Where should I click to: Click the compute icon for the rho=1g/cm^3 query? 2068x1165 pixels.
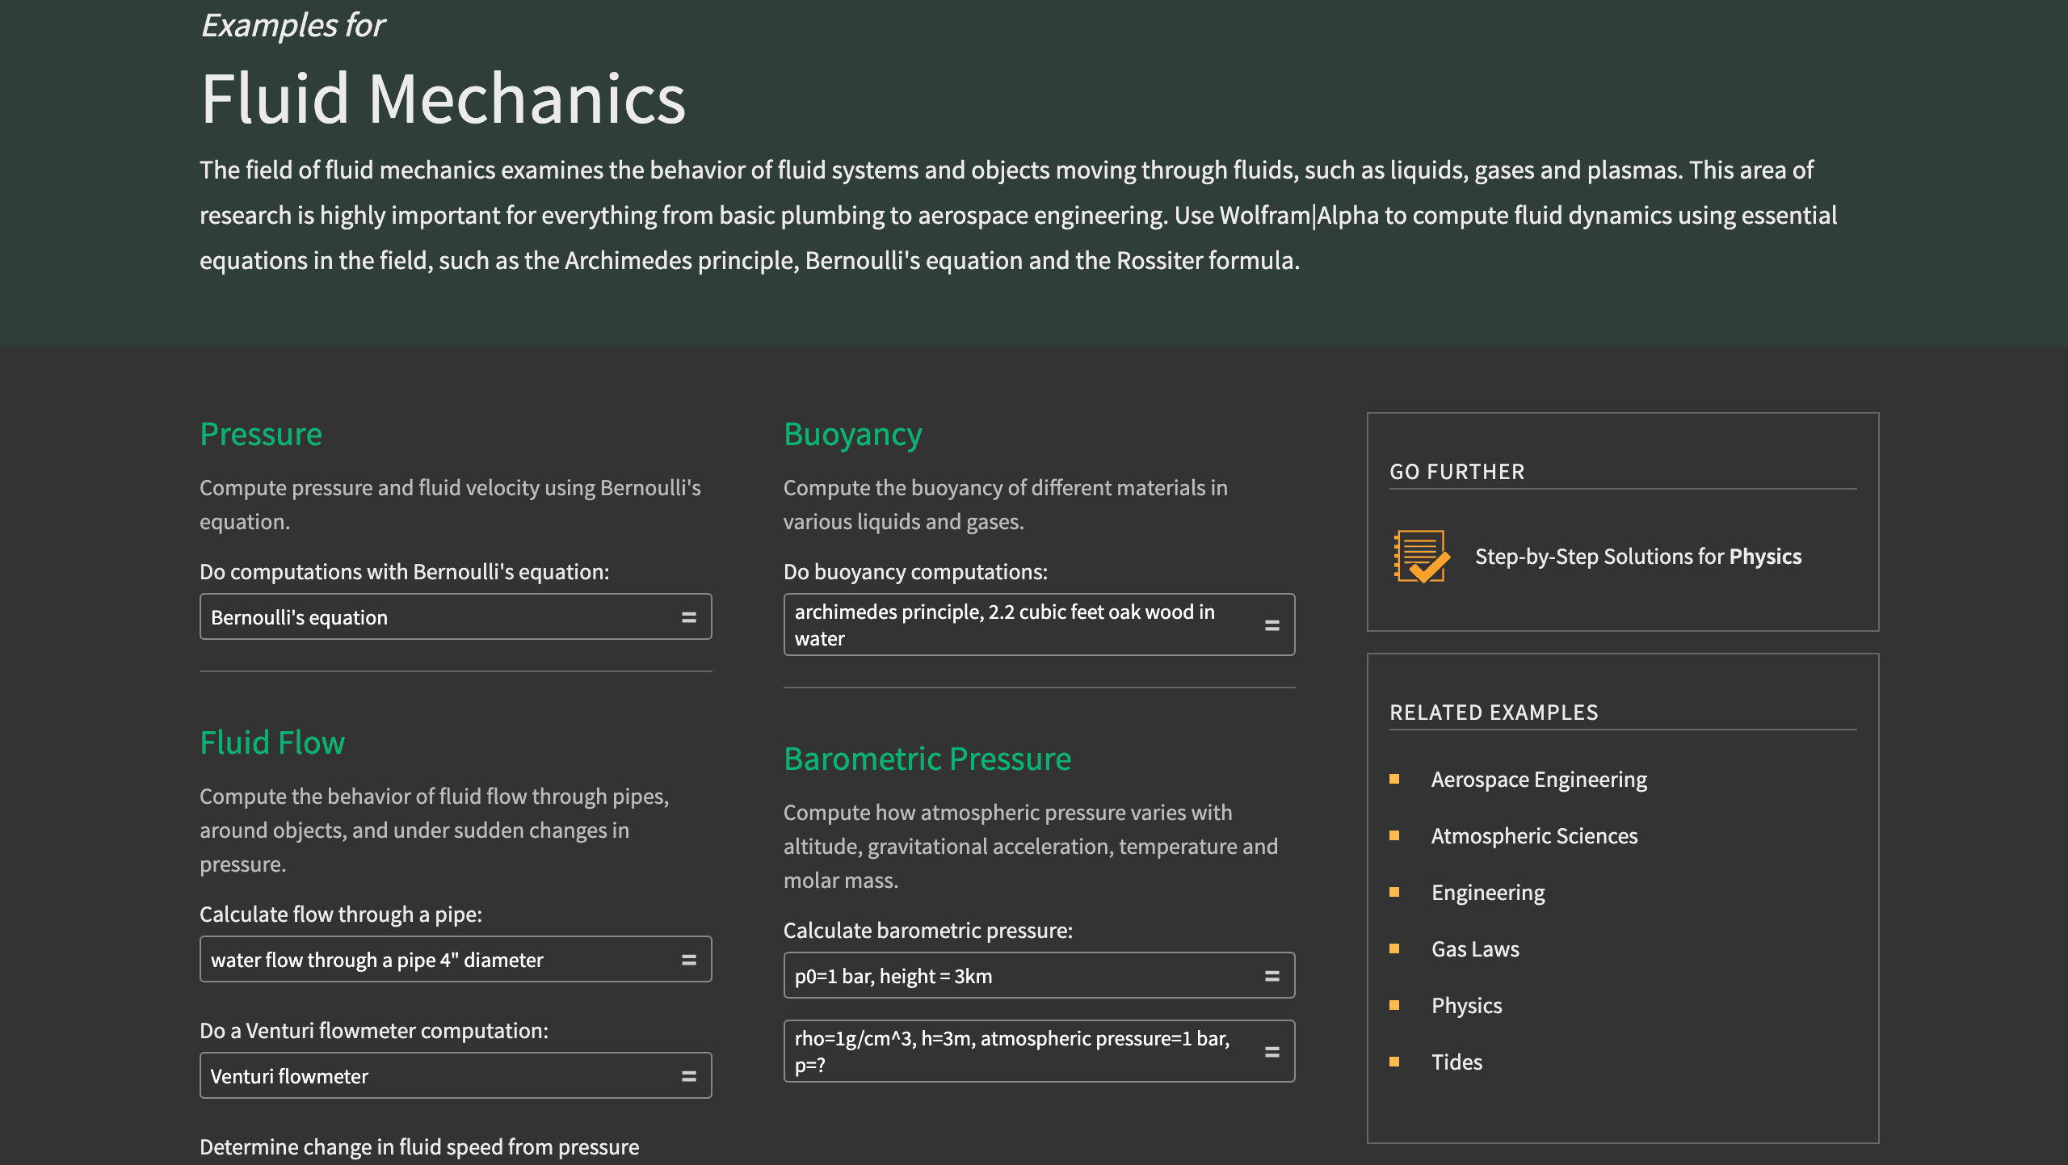1271,1050
